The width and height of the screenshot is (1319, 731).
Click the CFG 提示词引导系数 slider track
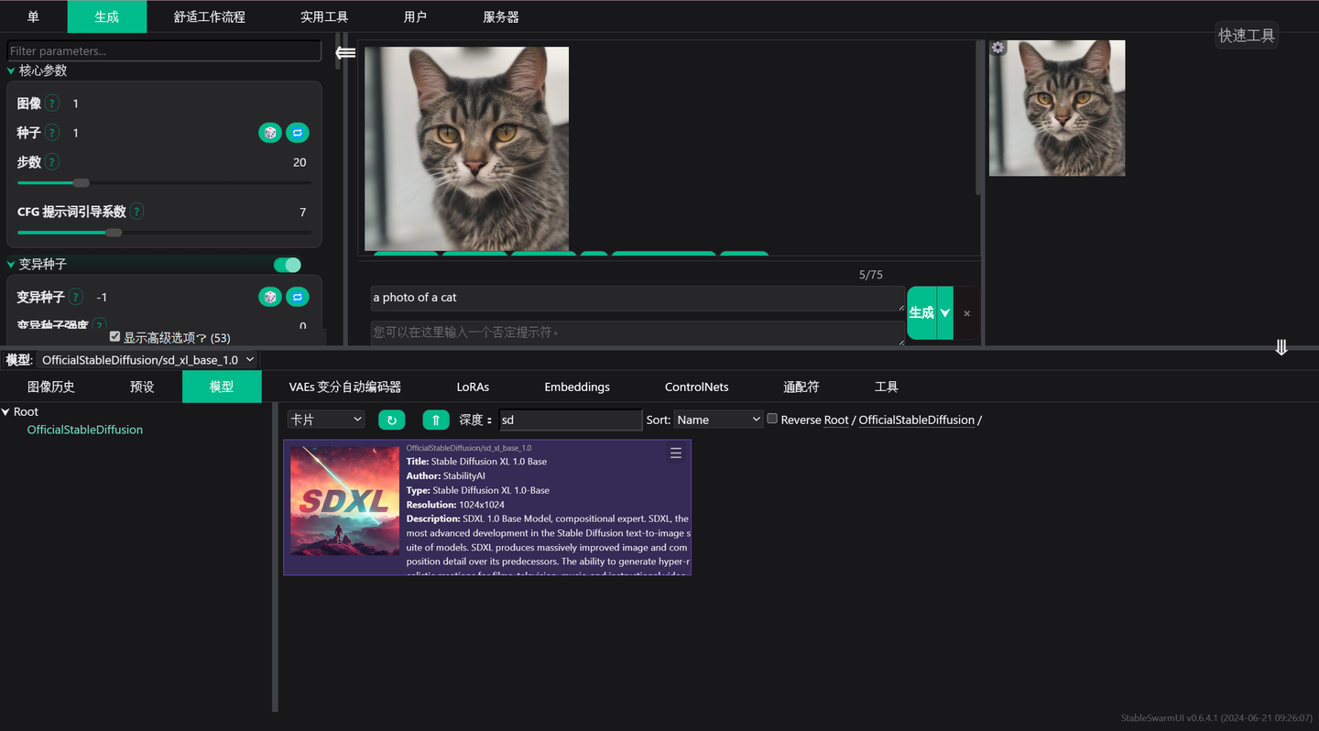pos(164,233)
